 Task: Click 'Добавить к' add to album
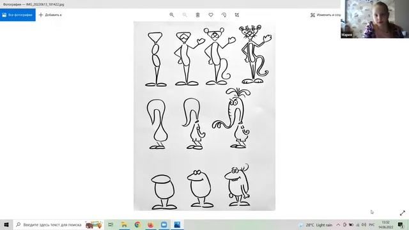tap(50, 15)
